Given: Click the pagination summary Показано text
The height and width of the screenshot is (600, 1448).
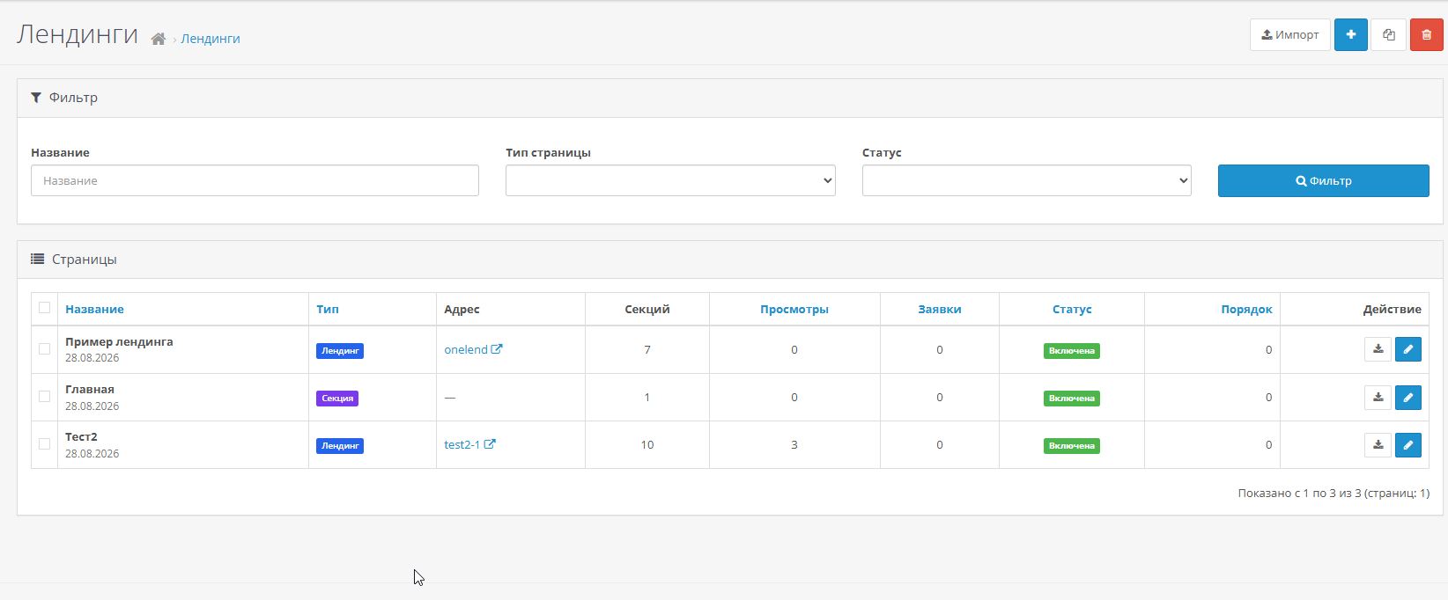Looking at the screenshot, I should pos(1333,493).
